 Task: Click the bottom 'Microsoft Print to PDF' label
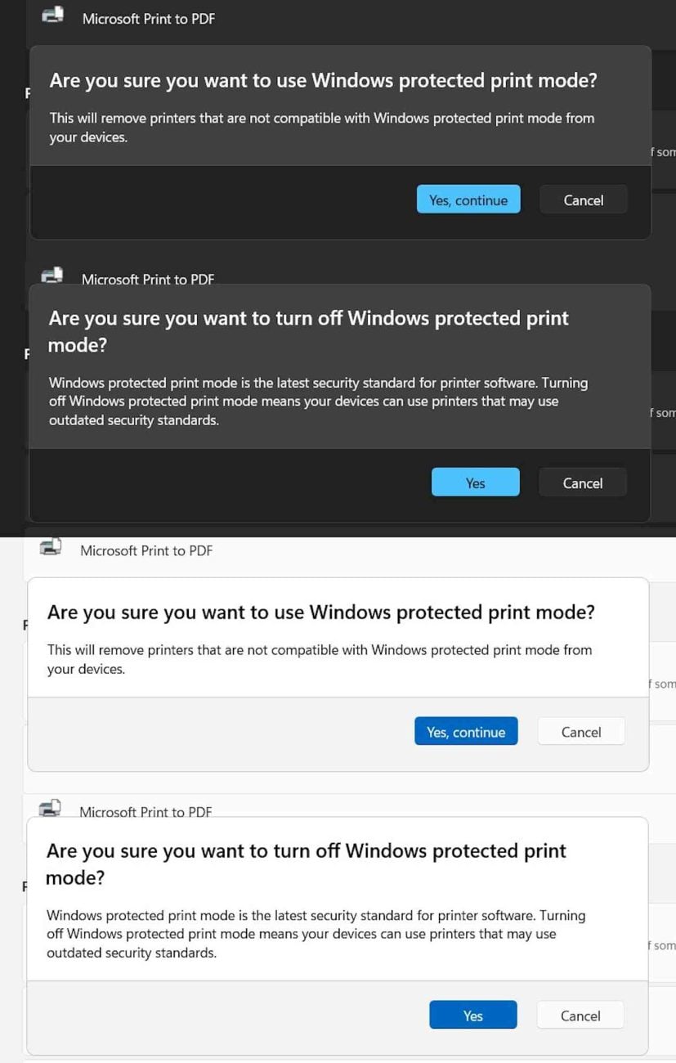pos(145,812)
